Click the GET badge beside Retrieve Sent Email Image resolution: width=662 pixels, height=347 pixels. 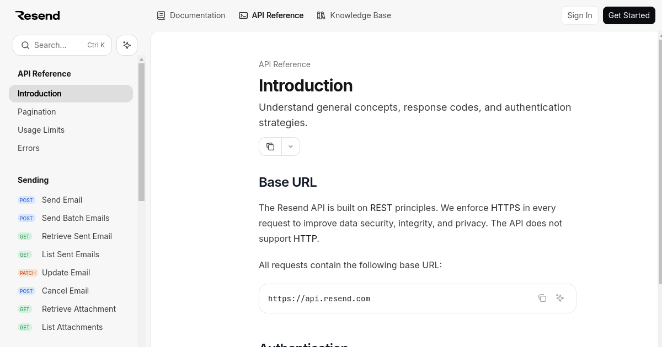tap(25, 236)
